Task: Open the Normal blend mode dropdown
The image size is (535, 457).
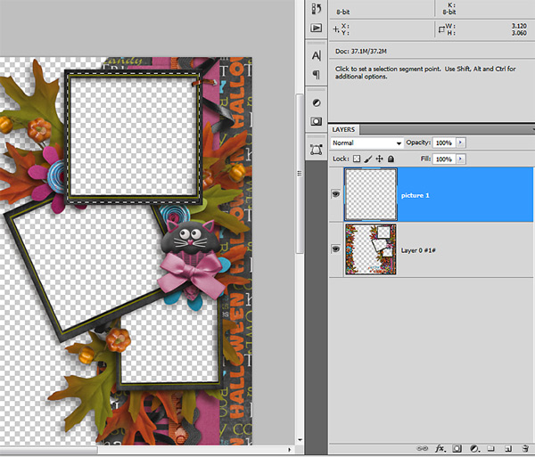Action: pyautogui.click(x=366, y=143)
